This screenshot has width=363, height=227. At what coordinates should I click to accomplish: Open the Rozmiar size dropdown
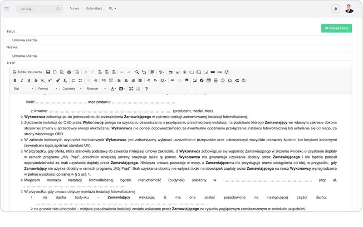[x=96, y=89]
